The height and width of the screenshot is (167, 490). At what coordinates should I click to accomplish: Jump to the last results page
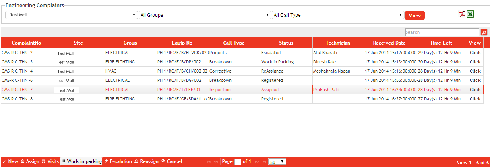[x=264, y=161]
